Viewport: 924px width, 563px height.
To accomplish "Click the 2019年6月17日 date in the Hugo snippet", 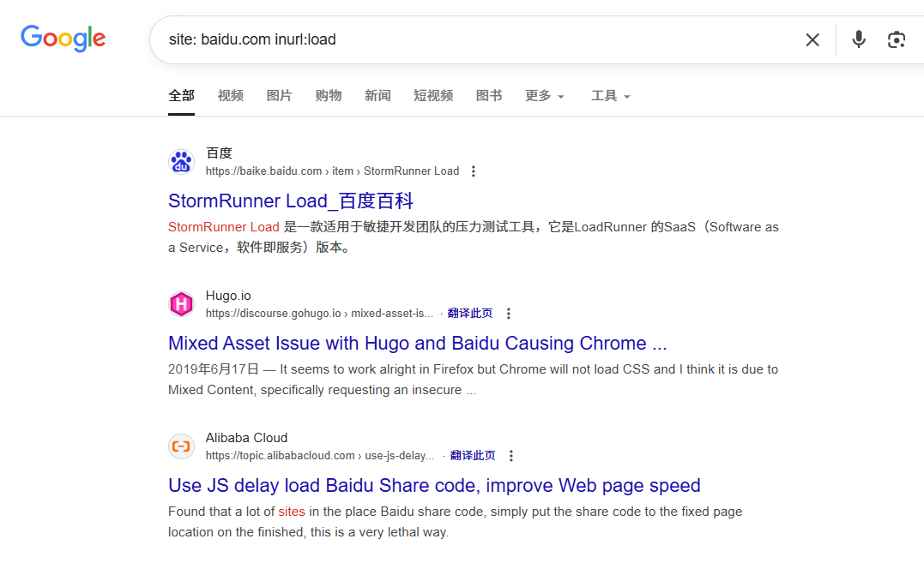I will [214, 369].
